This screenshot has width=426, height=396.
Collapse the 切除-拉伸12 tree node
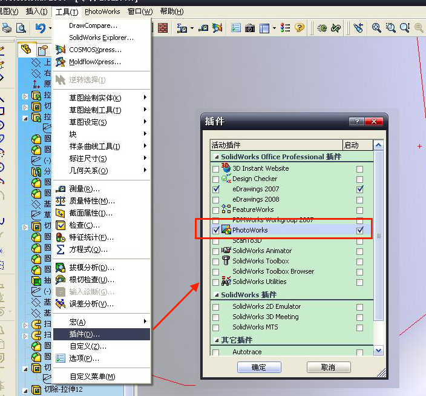click(25, 391)
